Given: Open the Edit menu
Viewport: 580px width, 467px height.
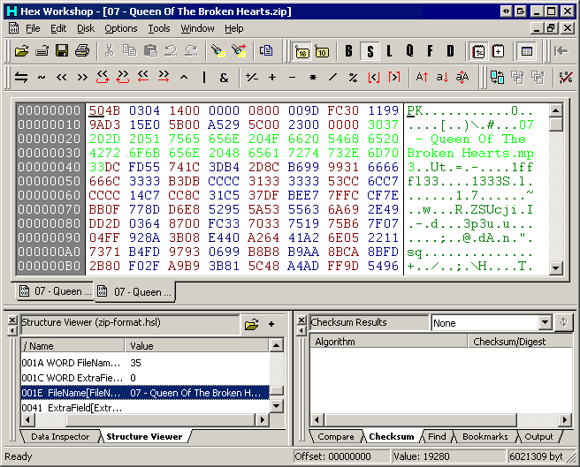Looking at the screenshot, I should (58, 28).
